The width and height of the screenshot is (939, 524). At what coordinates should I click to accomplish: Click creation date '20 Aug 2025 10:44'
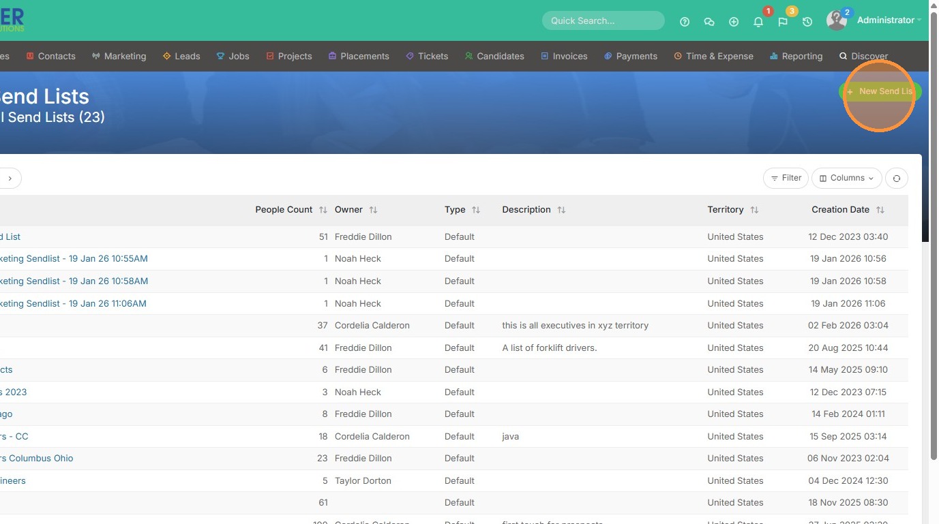848,348
